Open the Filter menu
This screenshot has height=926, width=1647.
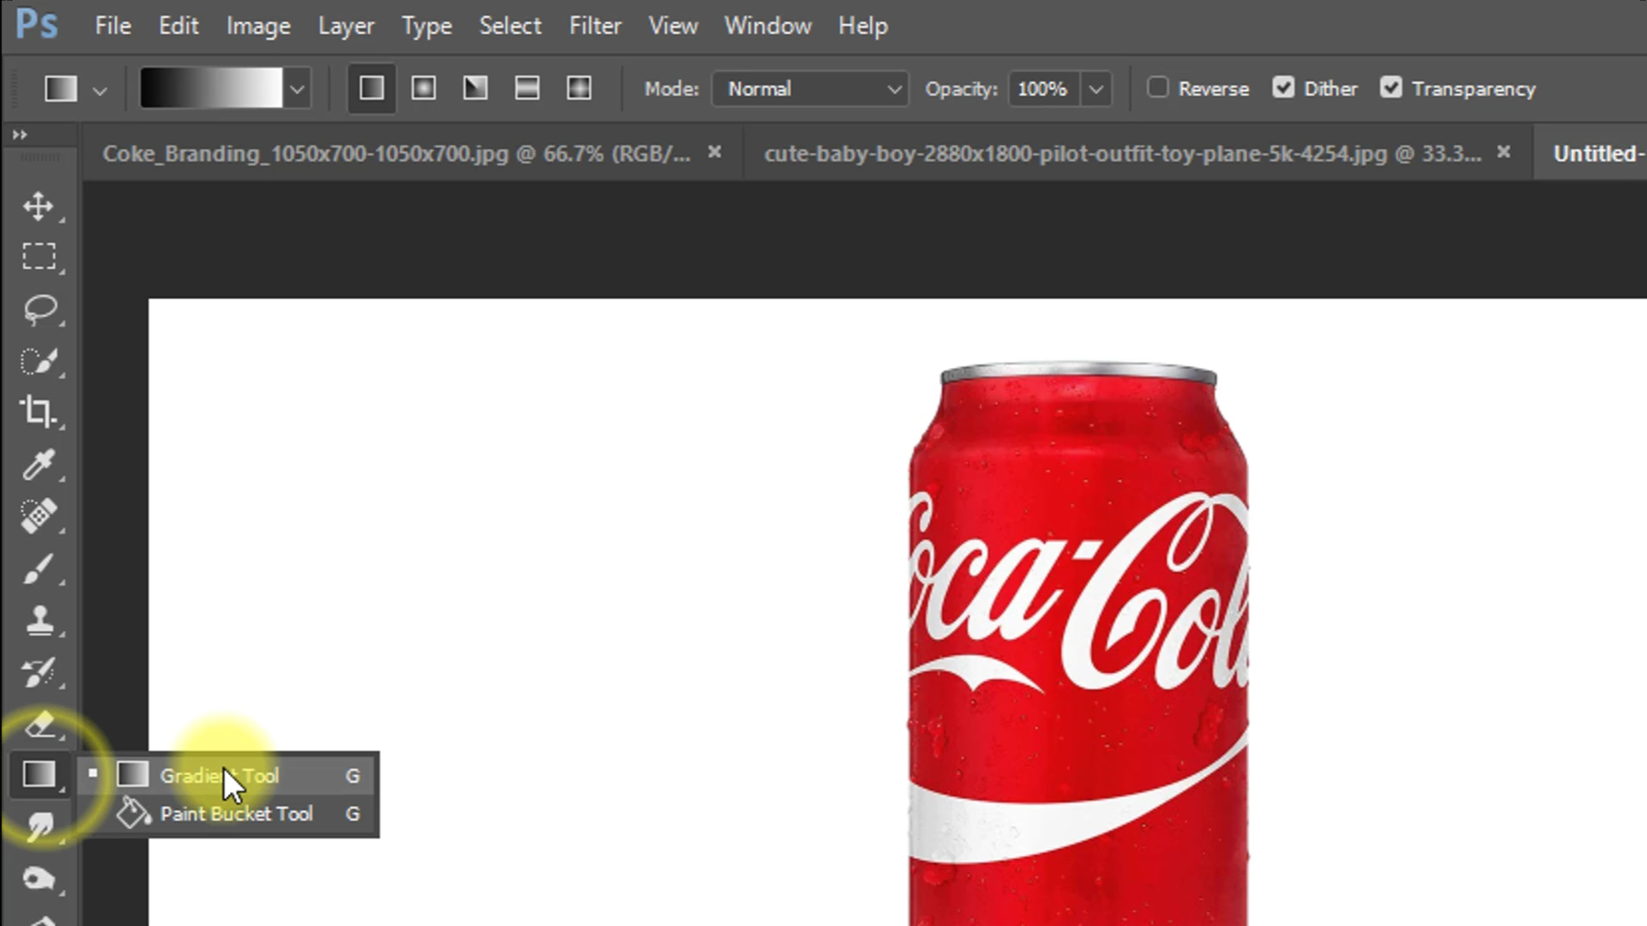coord(594,26)
